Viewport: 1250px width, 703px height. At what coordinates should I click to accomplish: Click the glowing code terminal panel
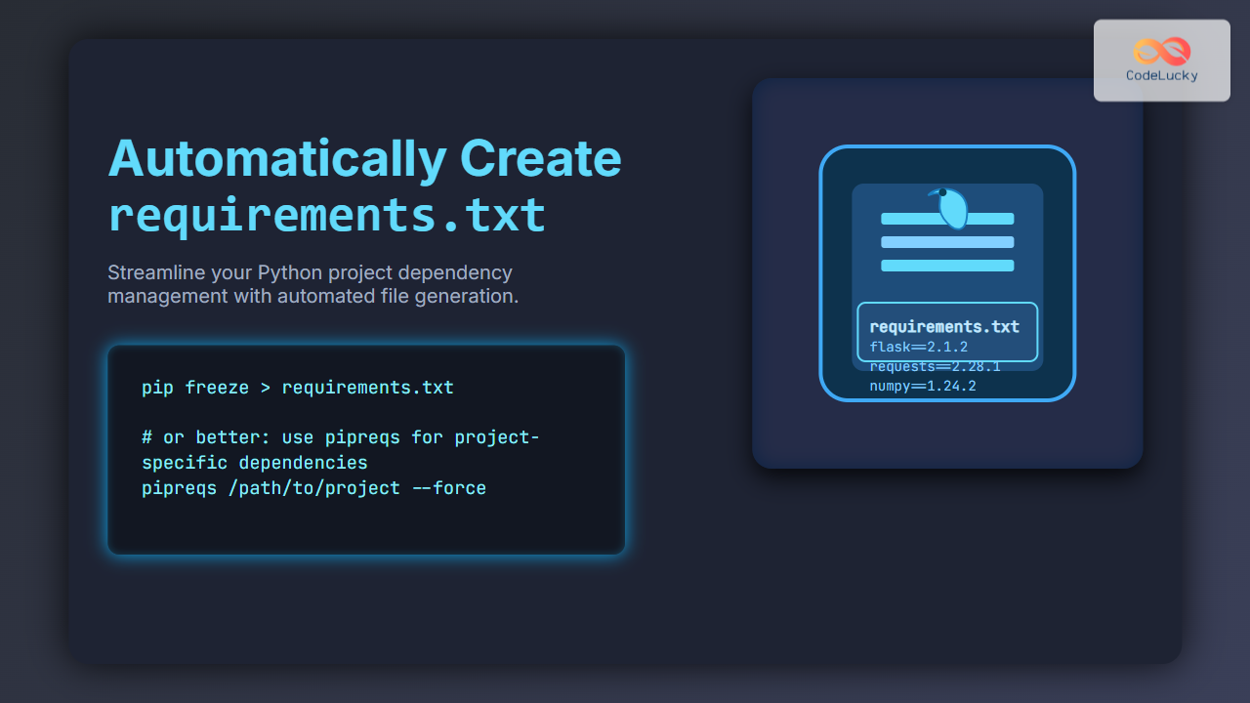[365, 450]
